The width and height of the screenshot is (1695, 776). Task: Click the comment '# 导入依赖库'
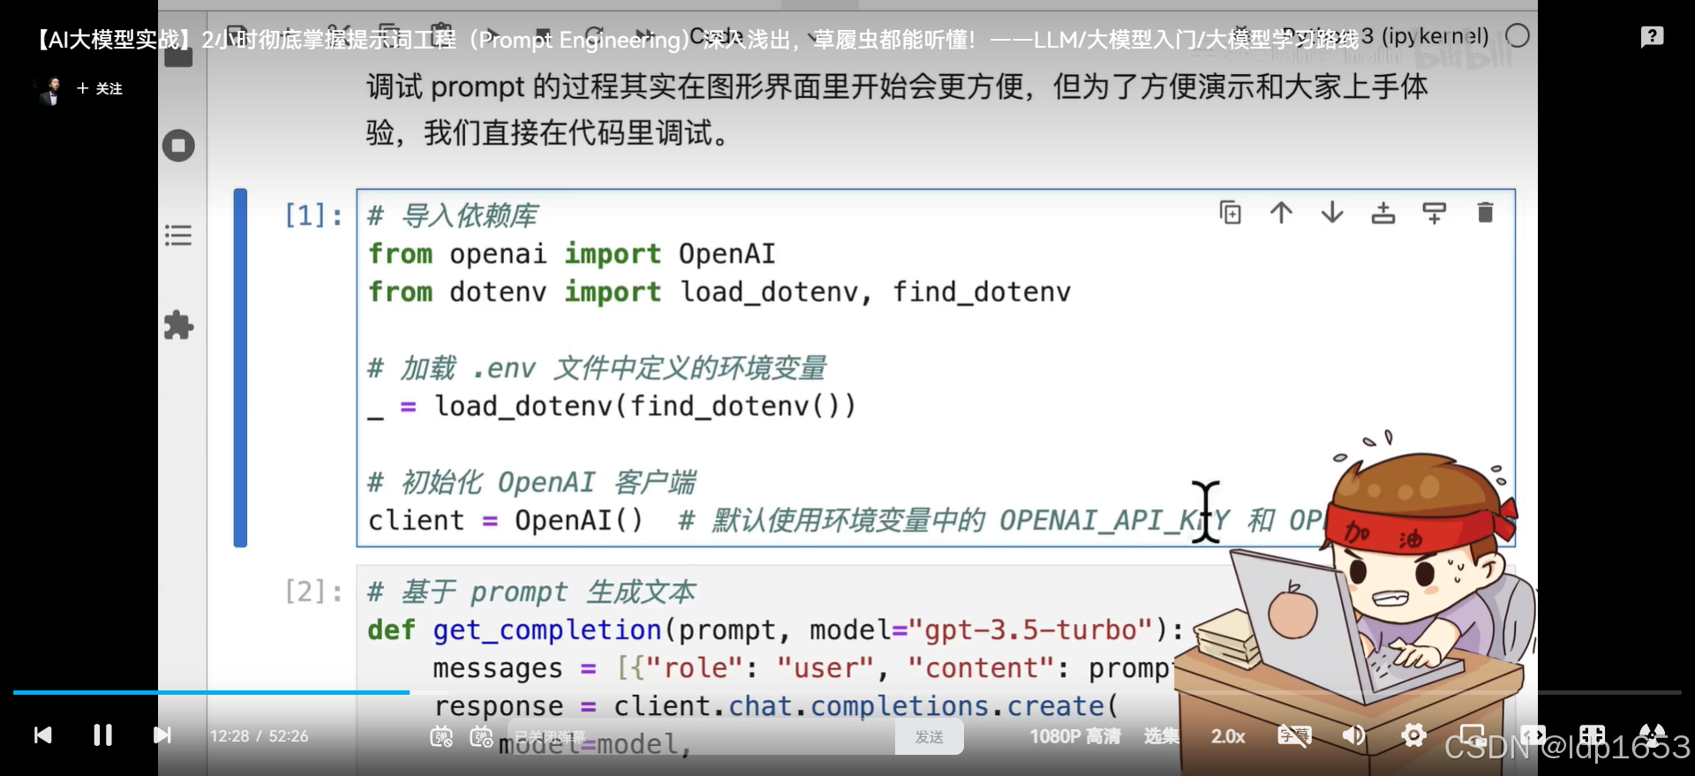pos(452,216)
